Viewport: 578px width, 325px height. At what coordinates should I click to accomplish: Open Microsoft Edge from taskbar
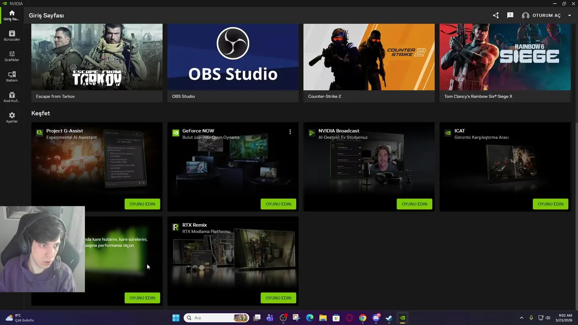tap(310, 318)
